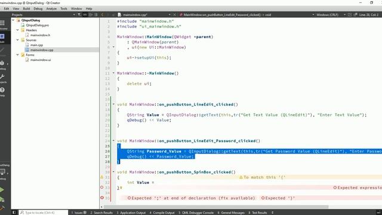The height and width of the screenshot is (215, 382).
Task: Open the Search Results pane
Action: [101, 213]
